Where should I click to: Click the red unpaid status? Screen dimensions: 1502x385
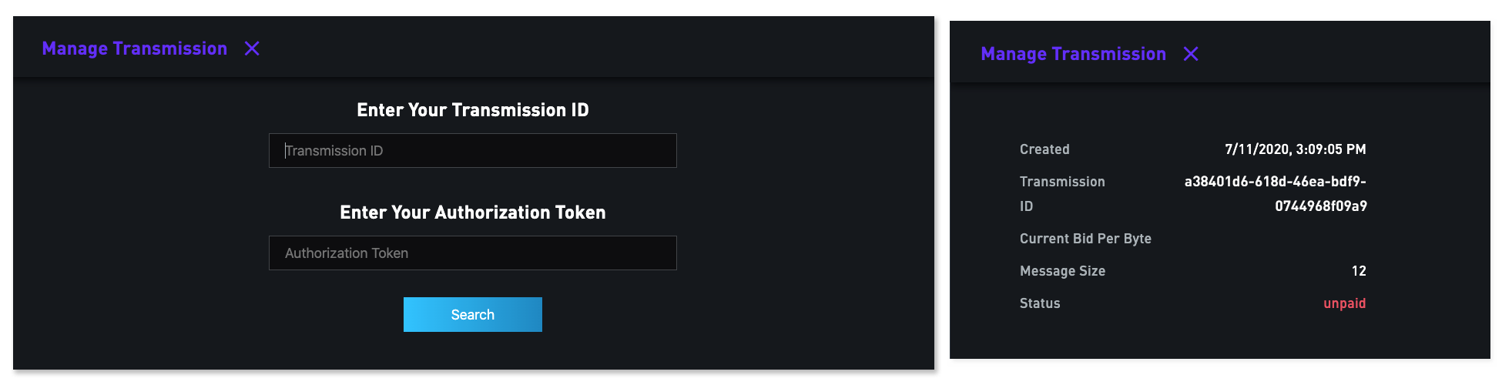pyautogui.click(x=1344, y=303)
